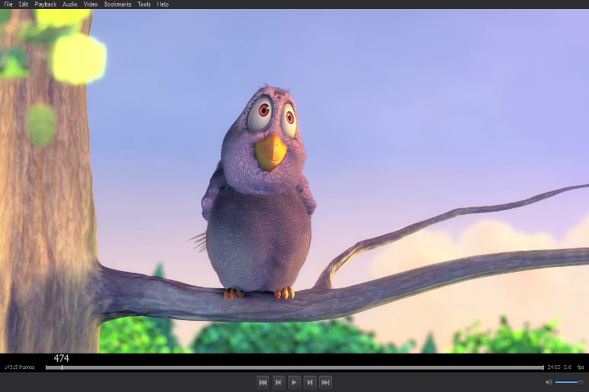
Task: Mute audio with the speaker icon
Action: [x=548, y=381]
